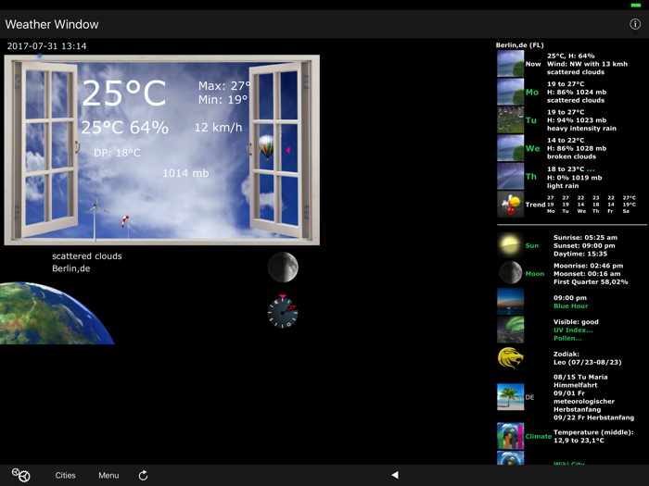Select the Now weather thumbnail
649x486 pixels.
pyautogui.click(x=510, y=64)
